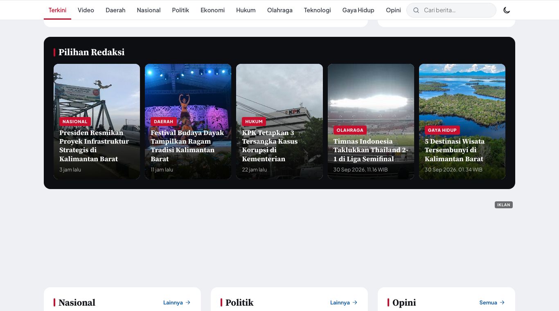Toggle dark mode with the moon icon
The width and height of the screenshot is (559, 311).
click(x=507, y=10)
